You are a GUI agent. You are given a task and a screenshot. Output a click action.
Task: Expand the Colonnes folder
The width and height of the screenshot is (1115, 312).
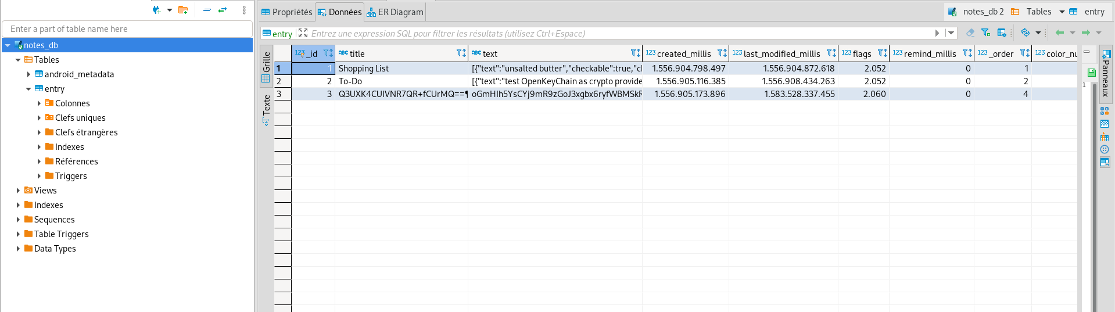pyautogui.click(x=39, y=103)
